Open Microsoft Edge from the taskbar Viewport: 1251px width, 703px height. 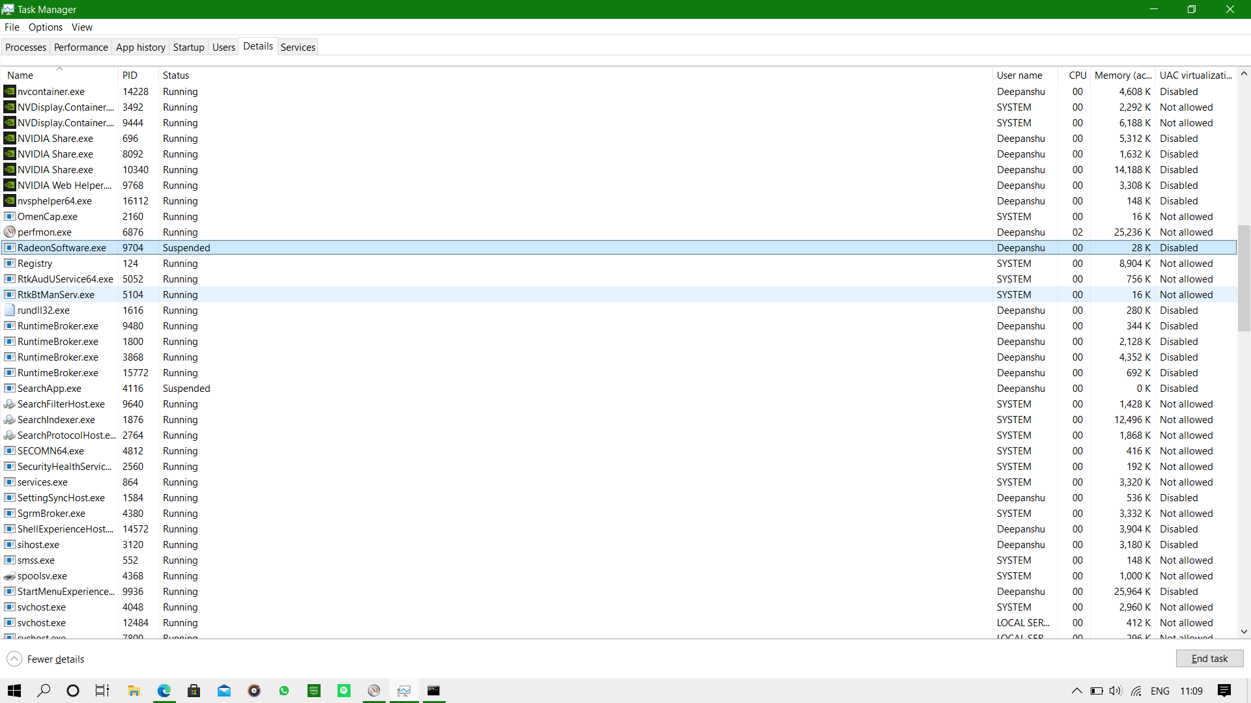tap(164, 691)
